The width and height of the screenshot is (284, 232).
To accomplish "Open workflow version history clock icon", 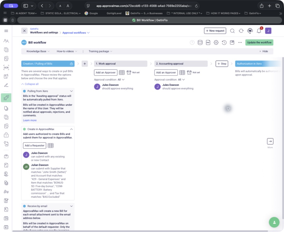I will (224, 43).
